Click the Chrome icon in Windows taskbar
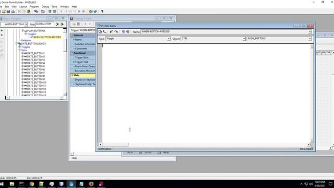This screenshot has width=334, height=188. click(x=32, y=184)
